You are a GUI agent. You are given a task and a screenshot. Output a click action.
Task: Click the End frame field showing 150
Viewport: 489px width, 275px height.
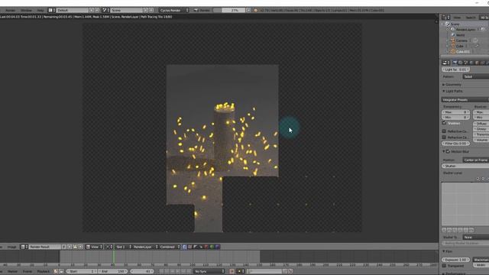(112, 271)
